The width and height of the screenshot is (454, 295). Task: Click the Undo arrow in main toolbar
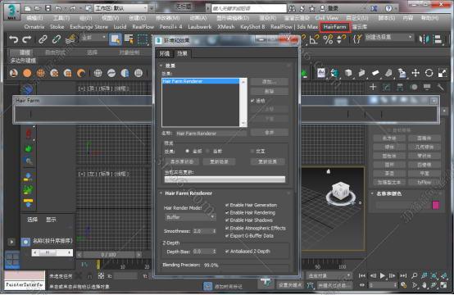click(x=13, y=39)
